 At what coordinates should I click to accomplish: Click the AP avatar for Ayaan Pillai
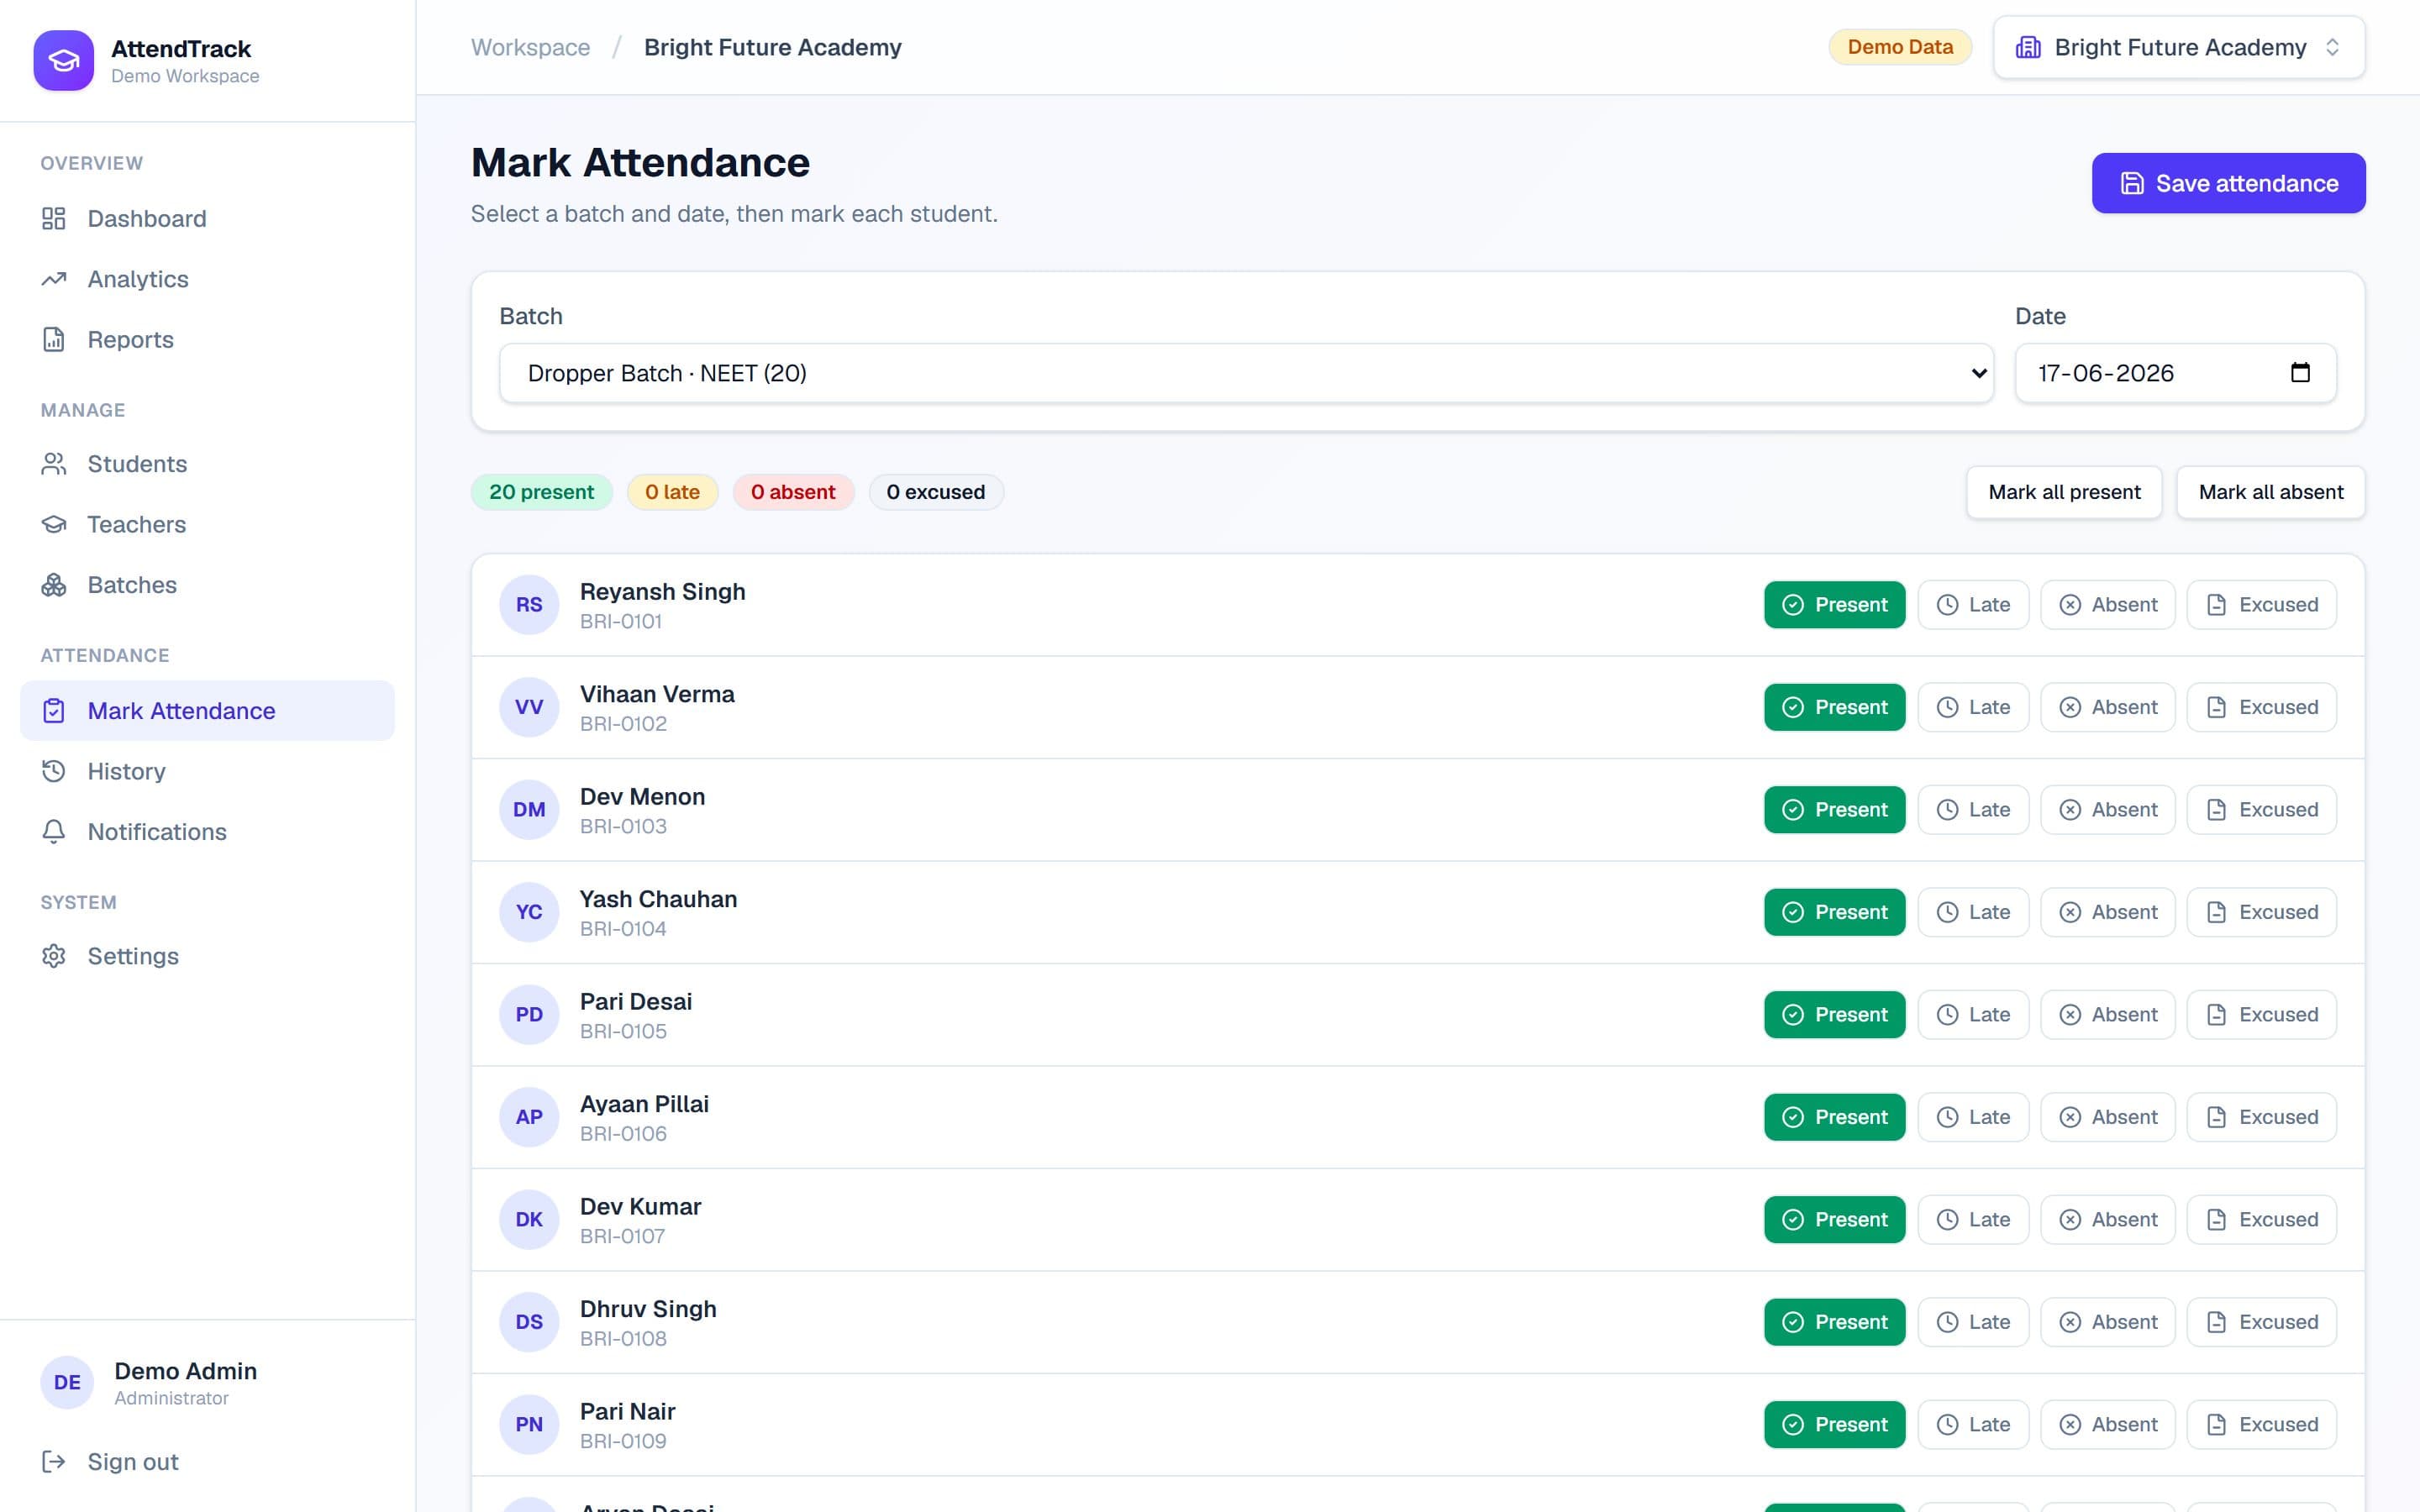[529, 1117]
